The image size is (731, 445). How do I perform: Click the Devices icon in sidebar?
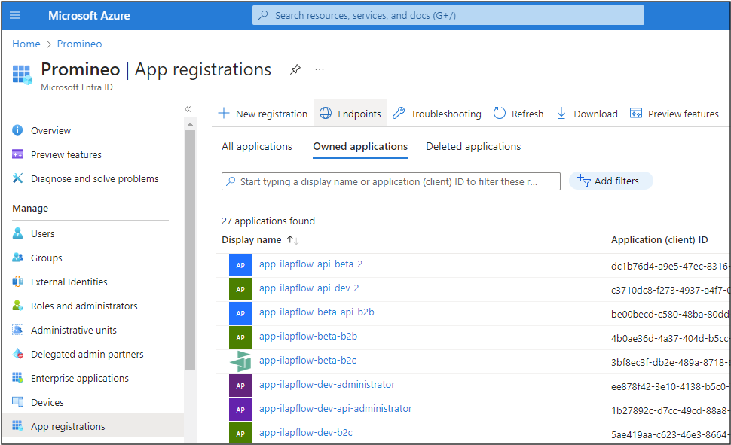[18, 401]
